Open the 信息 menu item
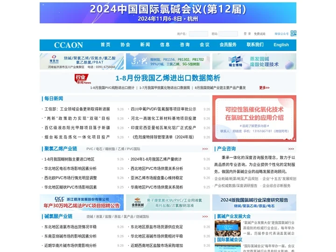 (x=165, y=45)
